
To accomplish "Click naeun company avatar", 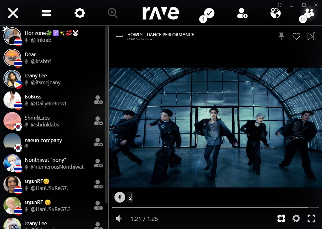I will pos(12,142).
